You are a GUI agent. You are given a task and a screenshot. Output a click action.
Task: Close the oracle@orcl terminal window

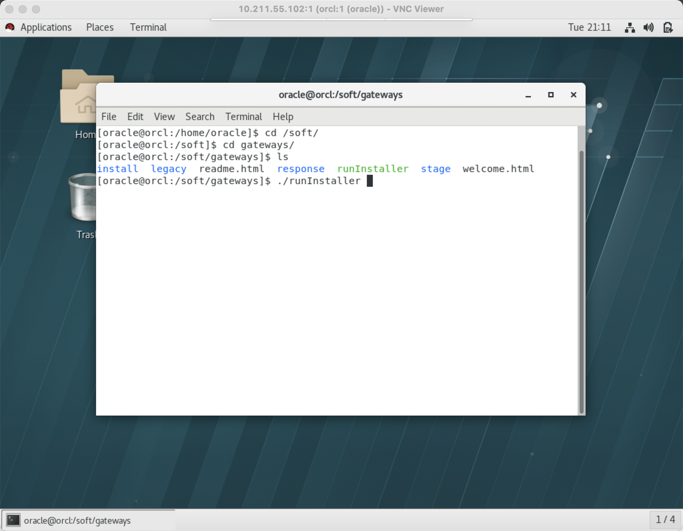click(x=573, y=95)
